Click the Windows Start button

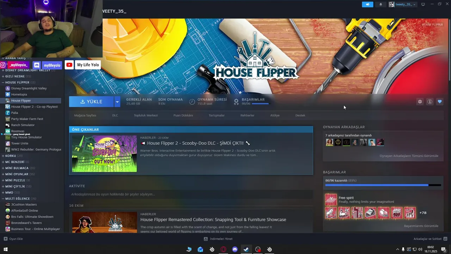coord(5,249)
